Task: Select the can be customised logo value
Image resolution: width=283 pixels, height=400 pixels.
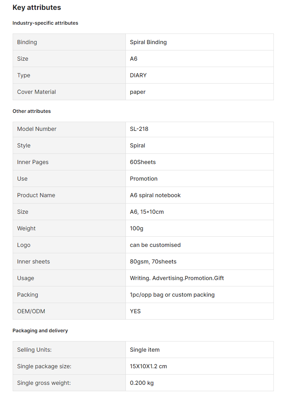Action: click(155, 245)
